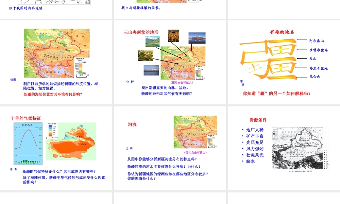Click the 读图 label
Viewport: 340px width, 204px height.
coord(13,80)
